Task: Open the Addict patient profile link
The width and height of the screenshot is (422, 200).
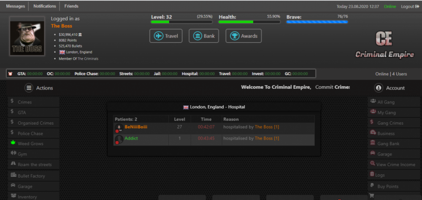Action: (x=131, y=138)
